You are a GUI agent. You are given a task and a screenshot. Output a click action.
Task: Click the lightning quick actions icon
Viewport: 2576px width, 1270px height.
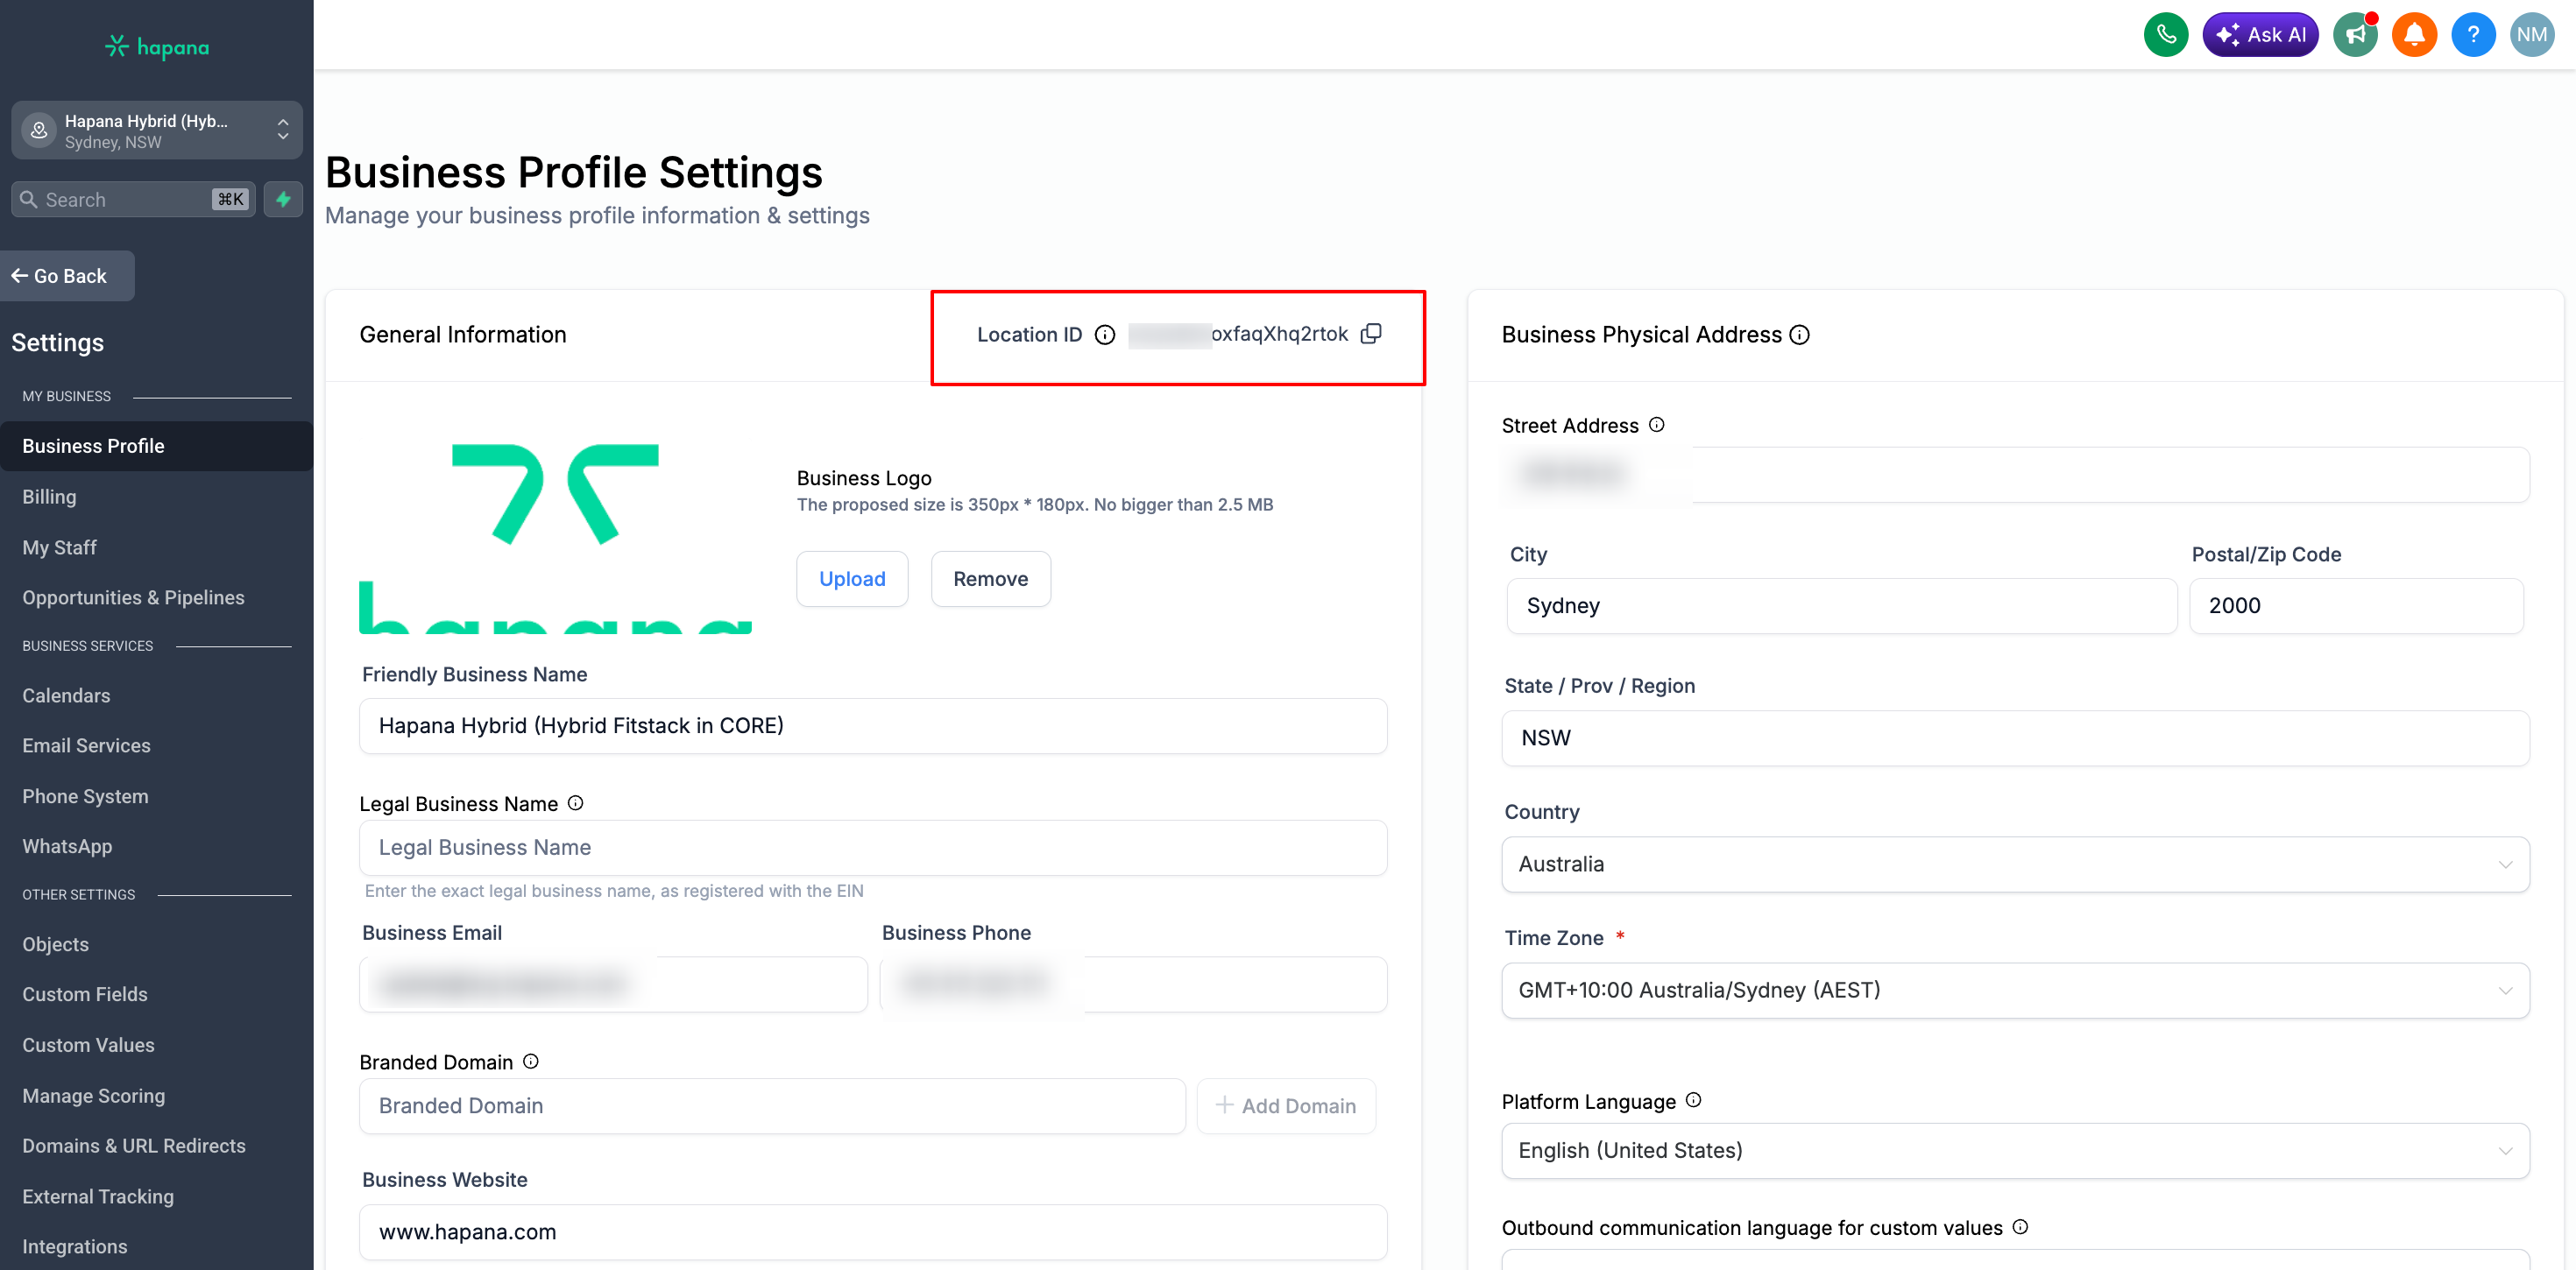point(284,199)
